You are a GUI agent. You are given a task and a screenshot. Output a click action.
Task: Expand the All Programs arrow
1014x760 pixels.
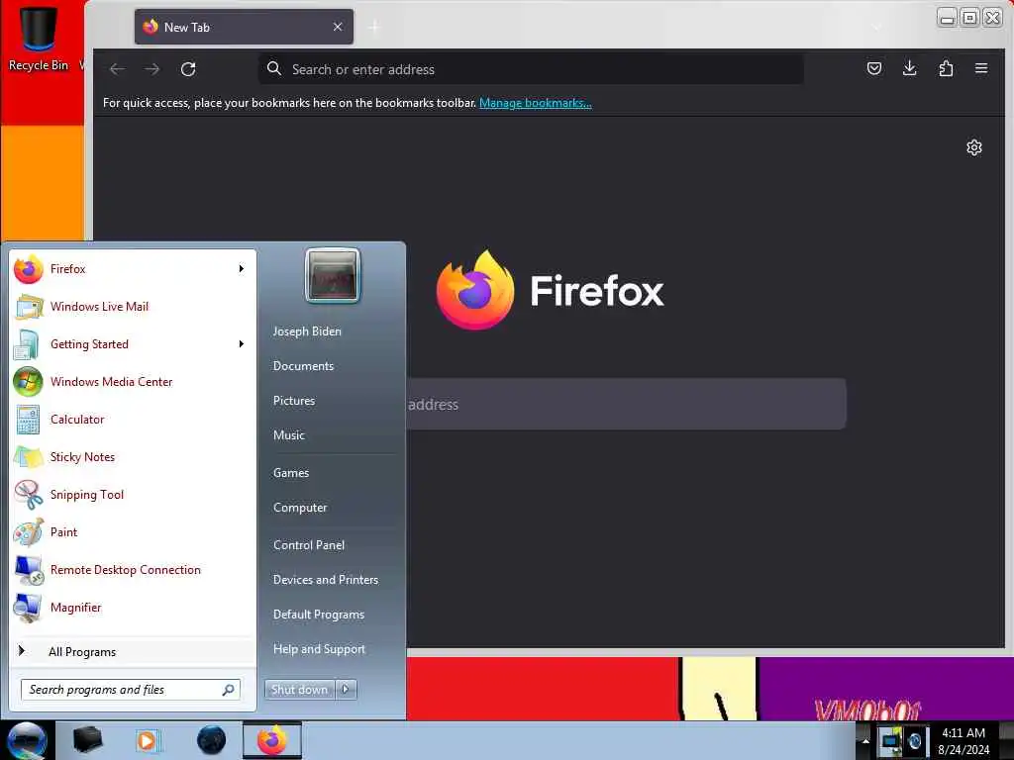click(22, 651)
